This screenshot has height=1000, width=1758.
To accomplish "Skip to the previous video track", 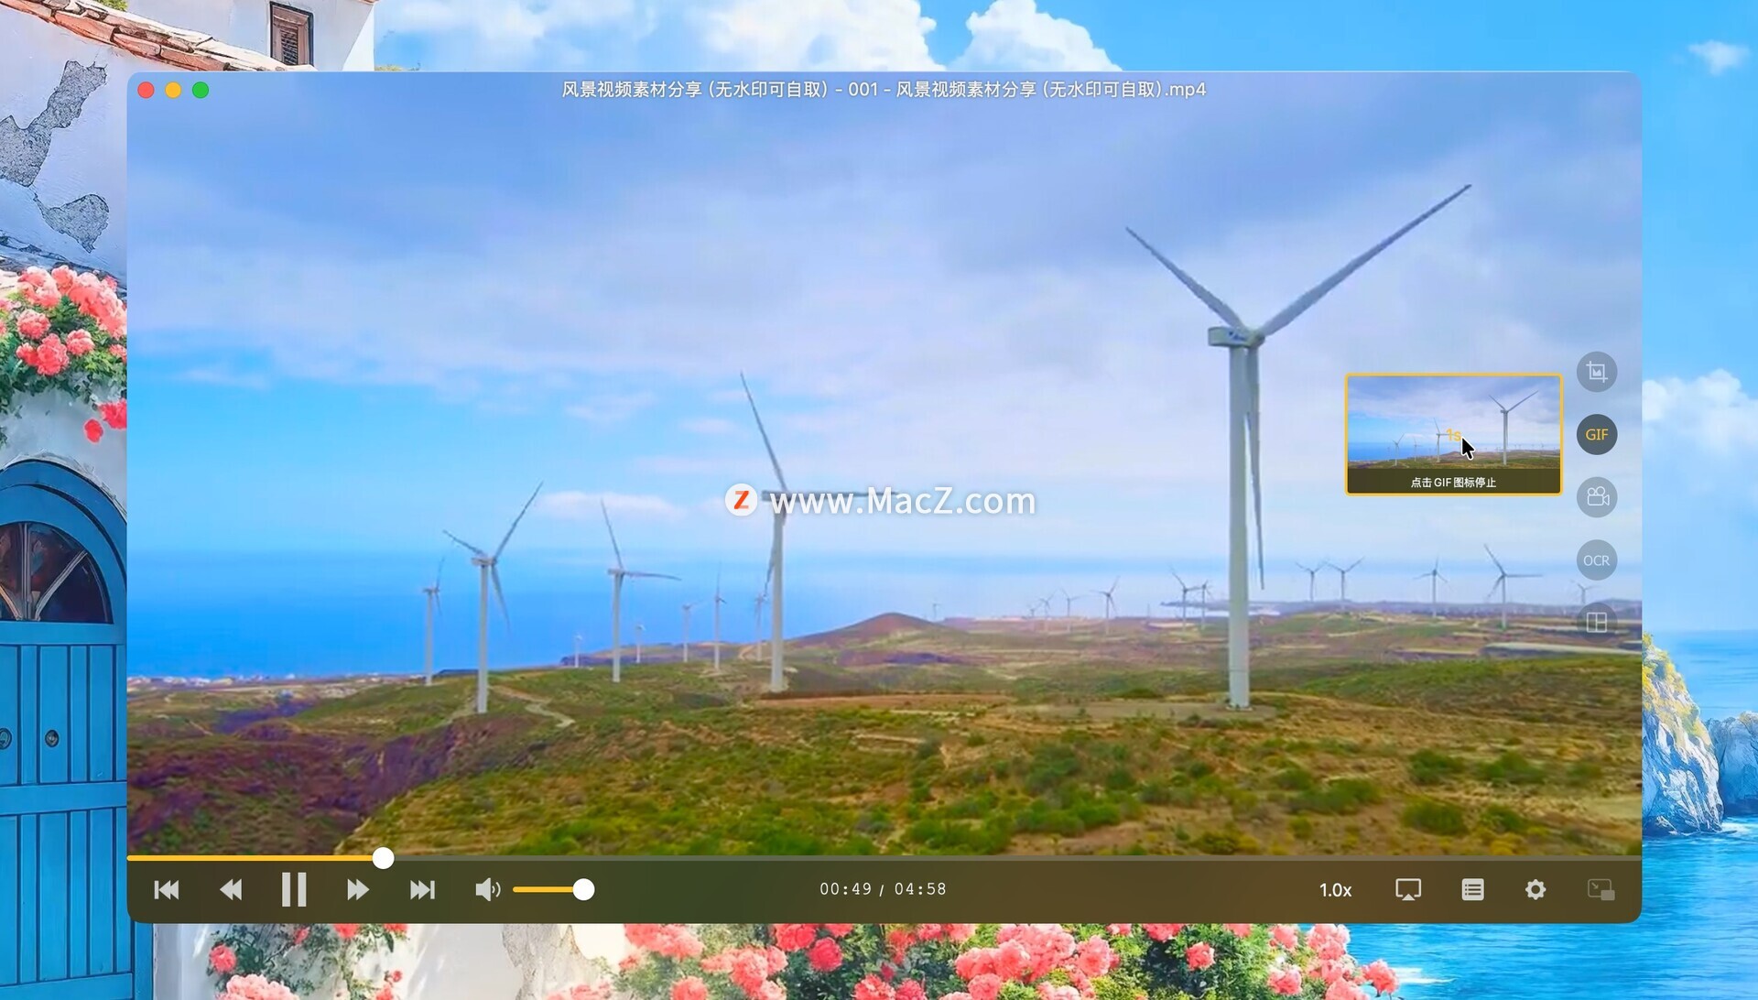I will pyautogui.click(x=167, y=890).
